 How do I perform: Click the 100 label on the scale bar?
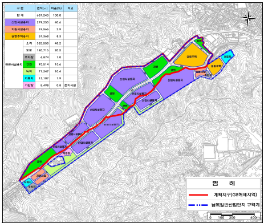click(x=221, y=218)
